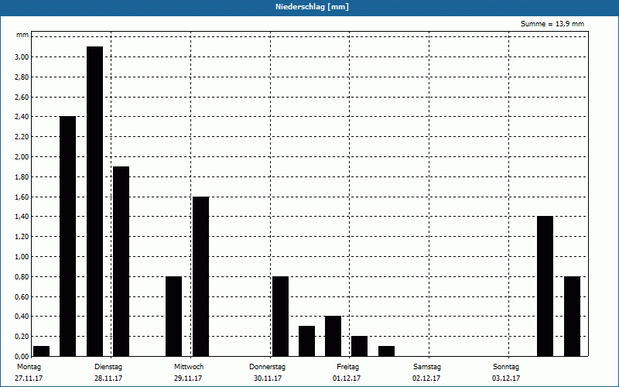
Task: Click the 0,40 mm bar before Freitag
Action: pos(333,336)
